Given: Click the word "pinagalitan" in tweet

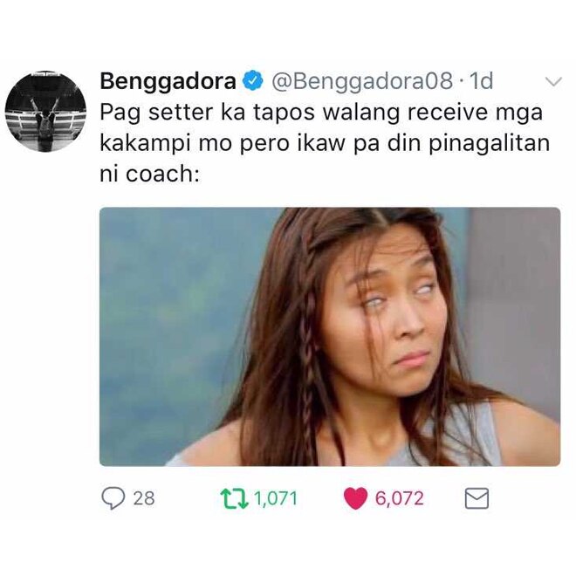Looking at the screenshot, I should point(490,144).
